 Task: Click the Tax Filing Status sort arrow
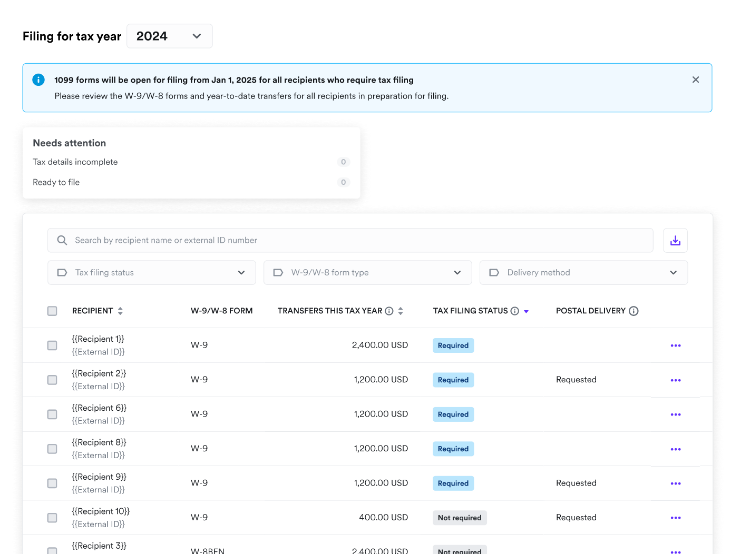(x=526, y=312)
